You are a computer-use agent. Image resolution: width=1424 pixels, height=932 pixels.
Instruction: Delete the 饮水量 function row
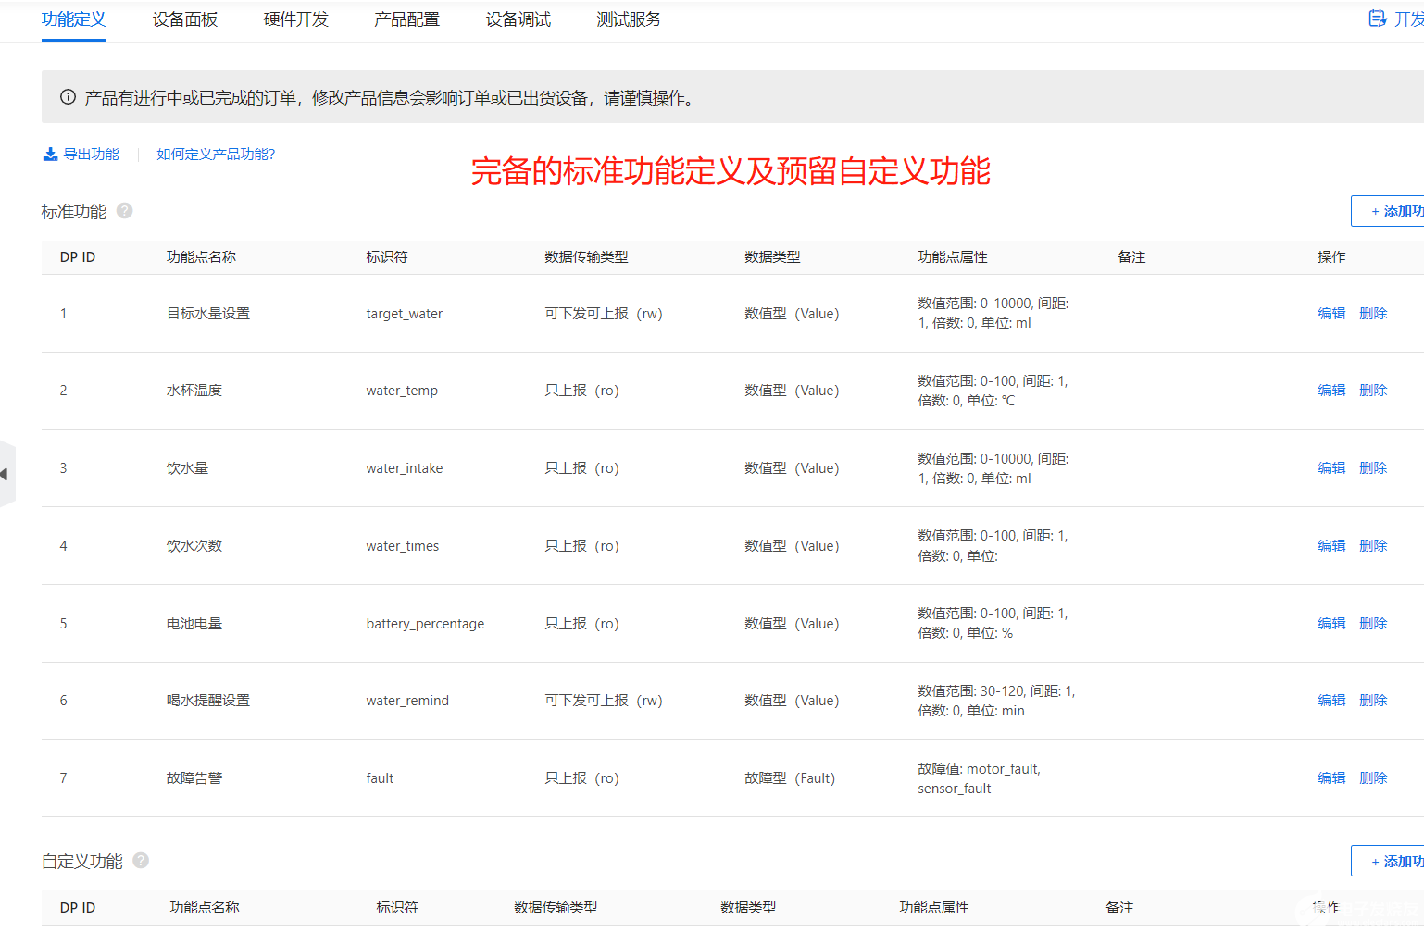[x=1373, y=468]
